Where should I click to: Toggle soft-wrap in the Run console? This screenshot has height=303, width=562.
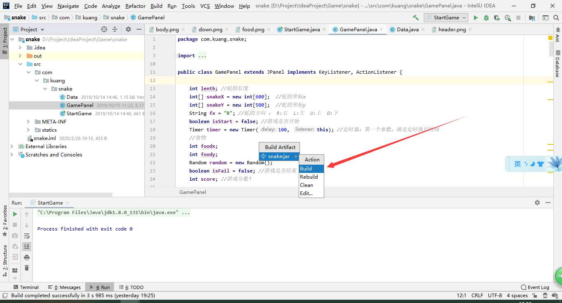click(x=27, y=236)
